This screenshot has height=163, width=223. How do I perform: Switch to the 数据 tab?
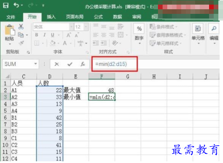117,17
